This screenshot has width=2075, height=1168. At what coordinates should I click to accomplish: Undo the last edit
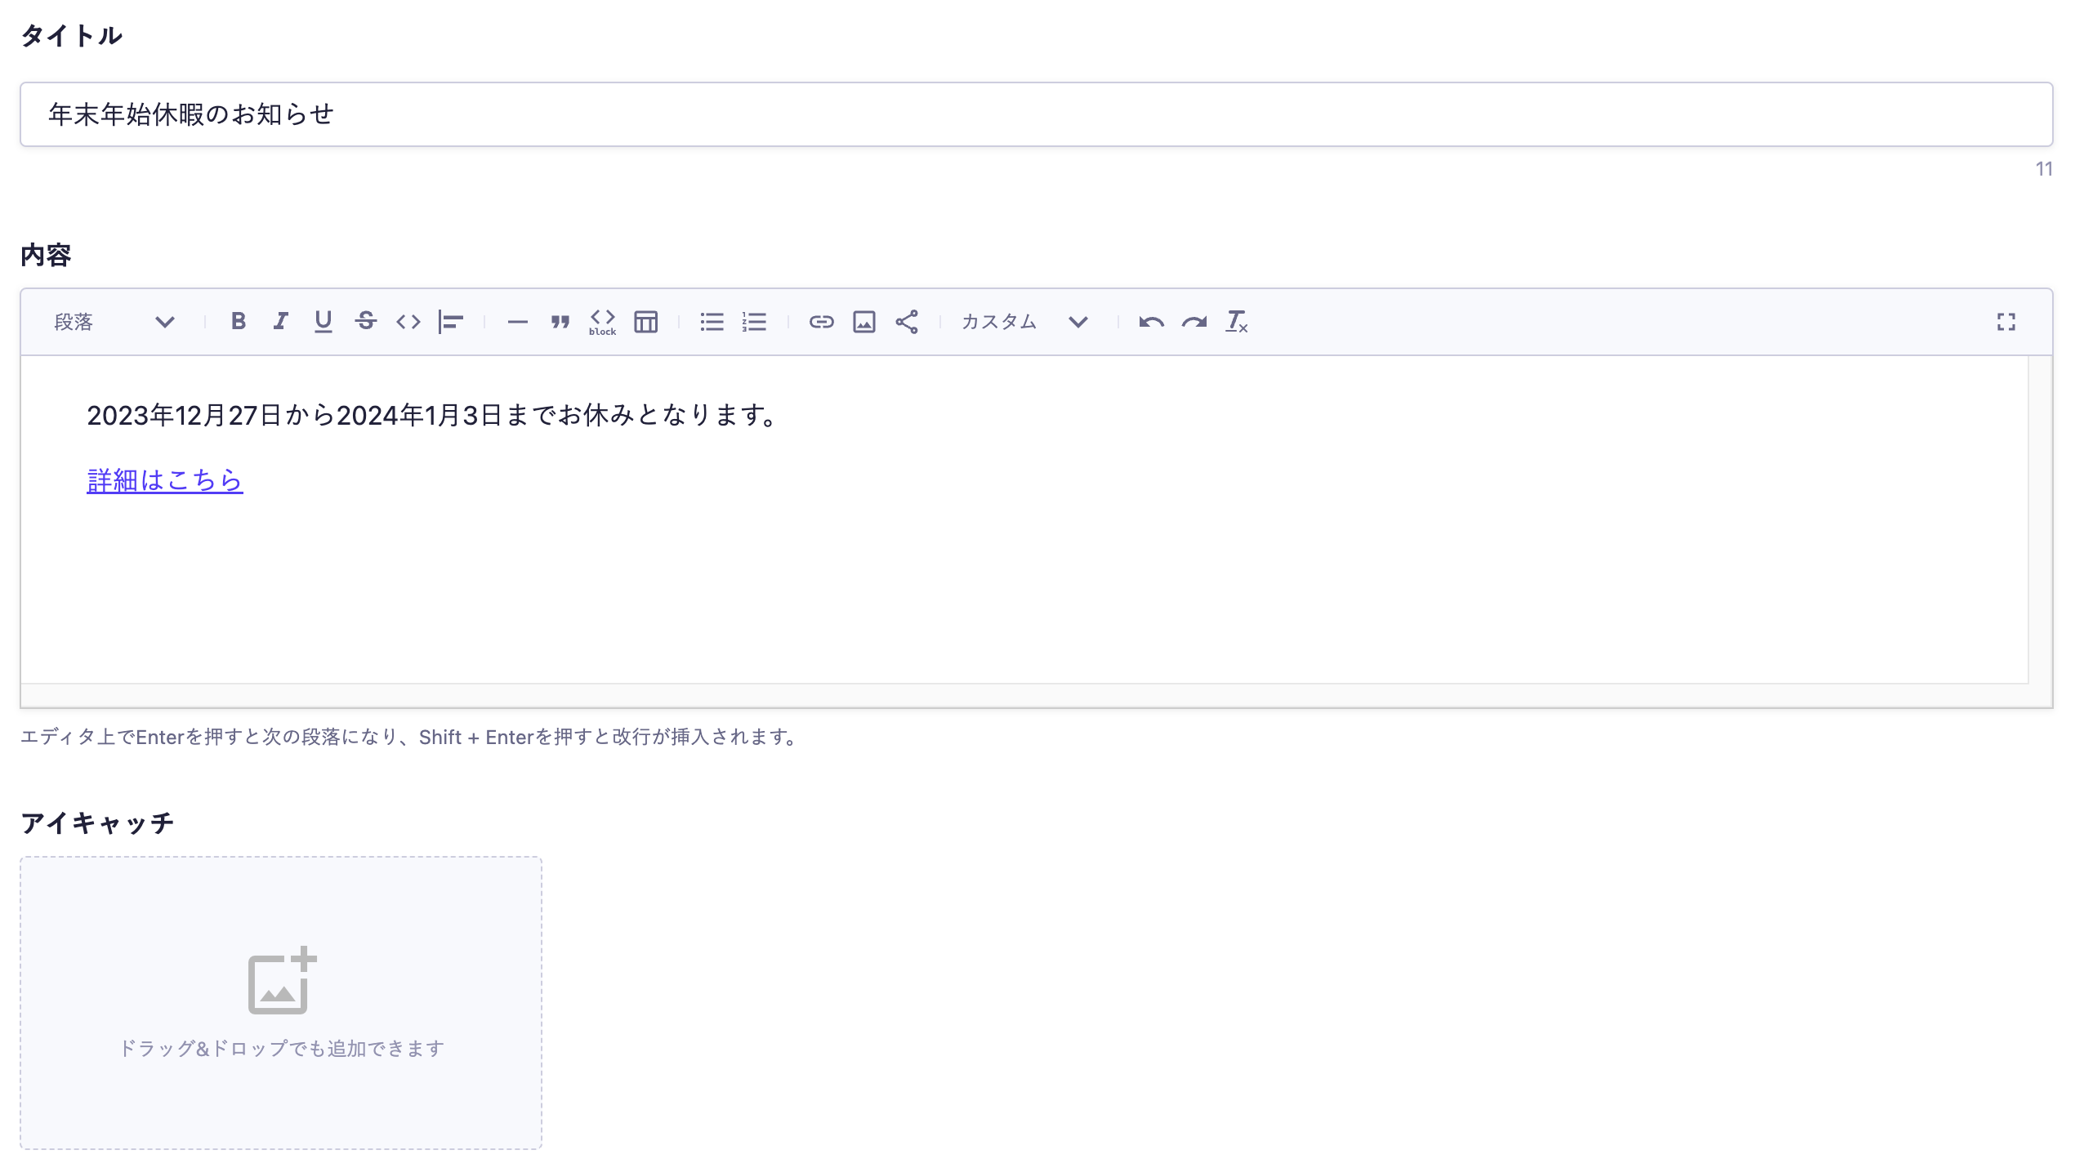point(1152,322)
